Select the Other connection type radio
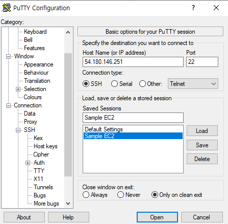 142,84
